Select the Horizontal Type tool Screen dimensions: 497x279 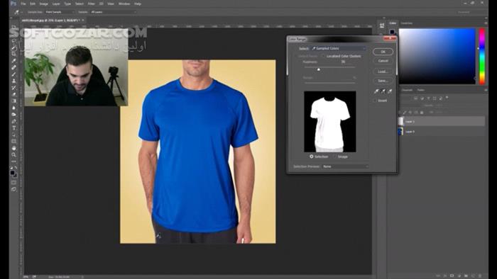click(13, 127)
